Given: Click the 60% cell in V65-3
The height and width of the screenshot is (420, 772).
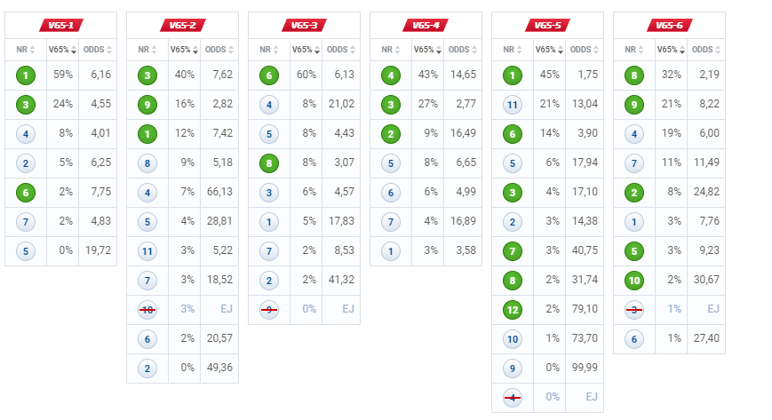Looking at the screenshot, I should click(306, 75).
